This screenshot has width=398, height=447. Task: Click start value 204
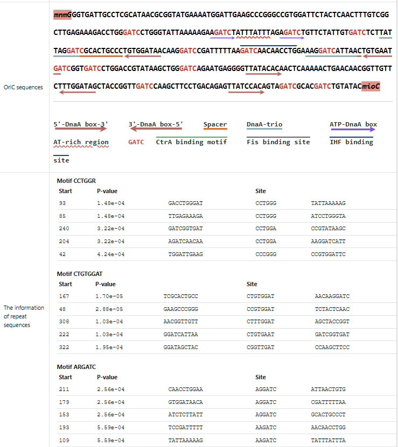point(64,242)
